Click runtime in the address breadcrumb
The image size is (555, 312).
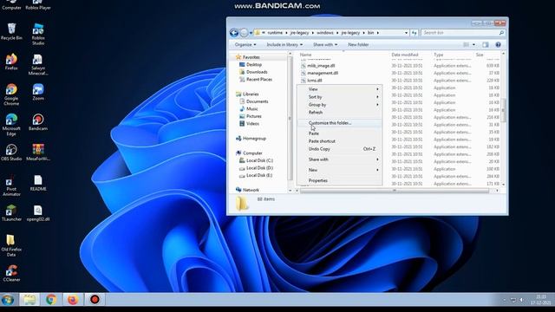tap(275, 33)
